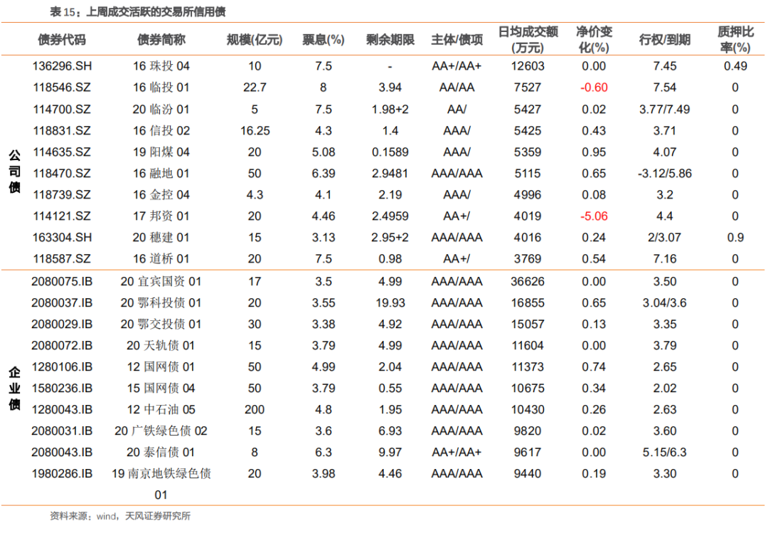Image resolution: width=768 pixels, height=533 pixels.
Task: Click bond name '20 广铁绿色债 02'
Action: 161,431
